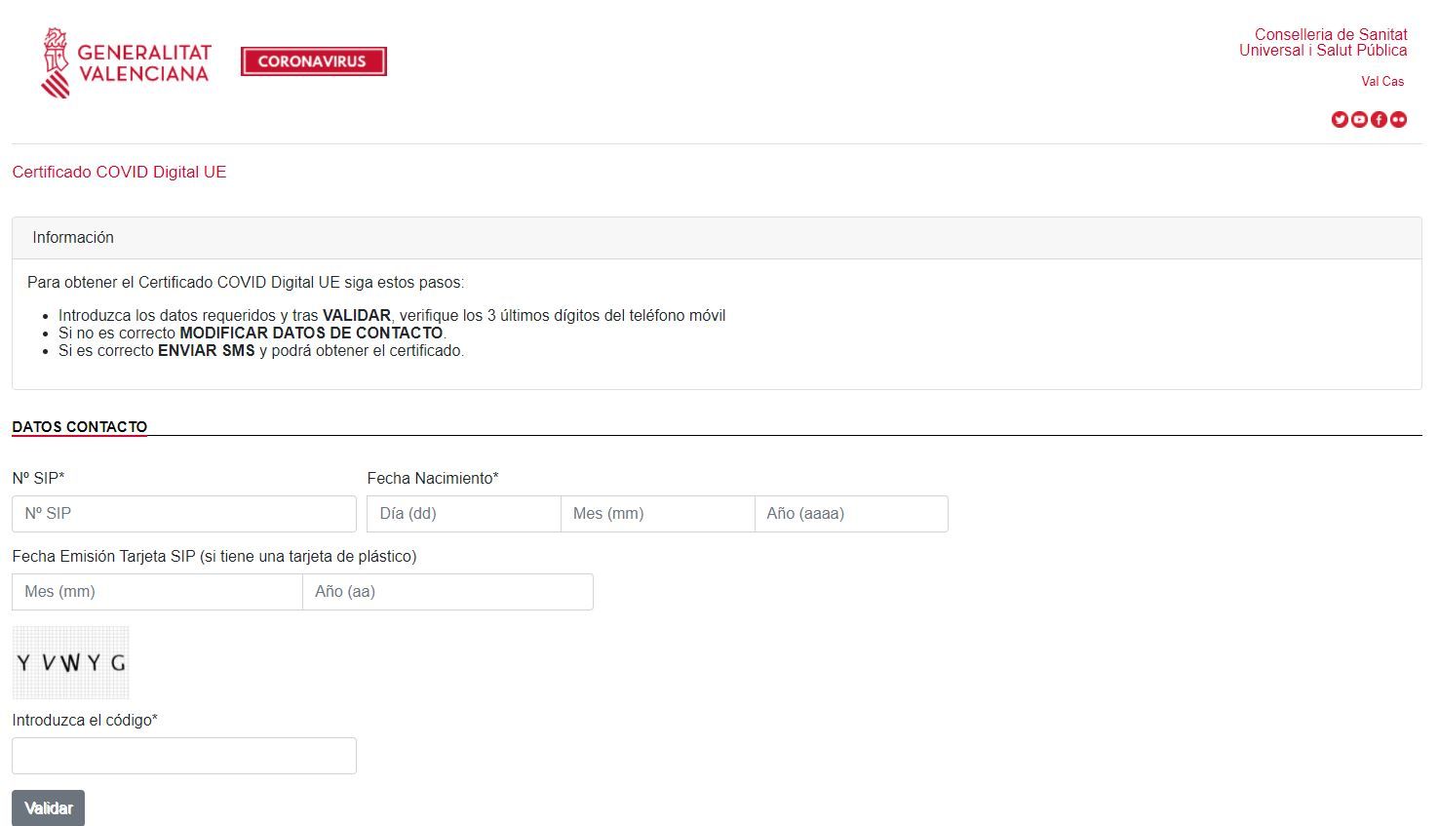1439x826 pixels.
Task: Click the Año (aaaa) birth year field
Action: [851, 514]
